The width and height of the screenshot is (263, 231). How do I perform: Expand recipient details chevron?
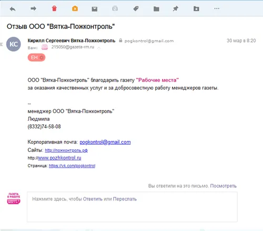[x=99, y=47]
